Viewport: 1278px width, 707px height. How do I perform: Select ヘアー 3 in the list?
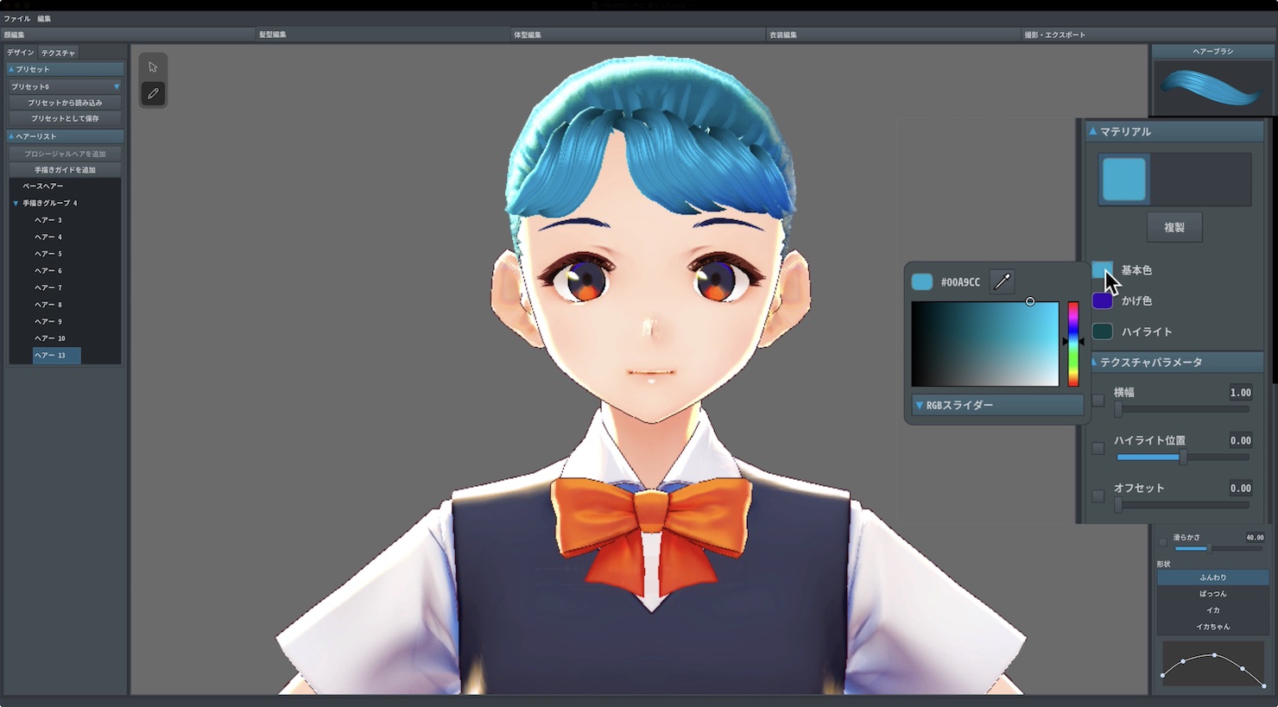click(x=48, y=220)
